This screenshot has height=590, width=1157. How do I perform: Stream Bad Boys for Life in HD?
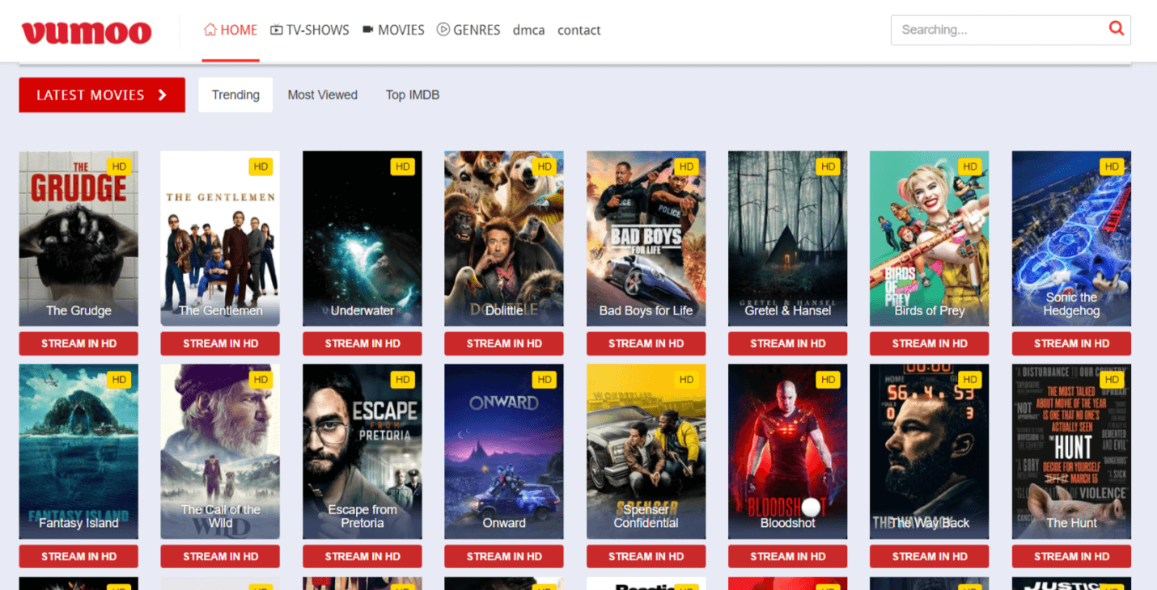coord(646,343)
